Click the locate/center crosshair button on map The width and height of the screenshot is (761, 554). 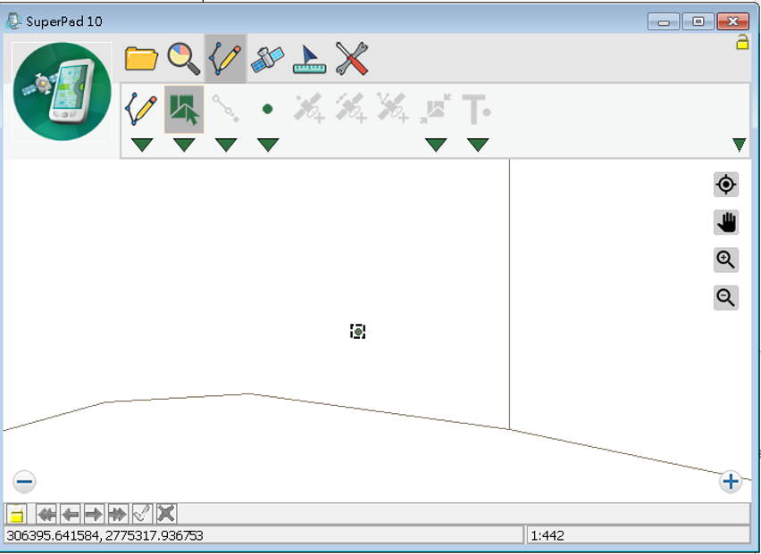point(726,185)
